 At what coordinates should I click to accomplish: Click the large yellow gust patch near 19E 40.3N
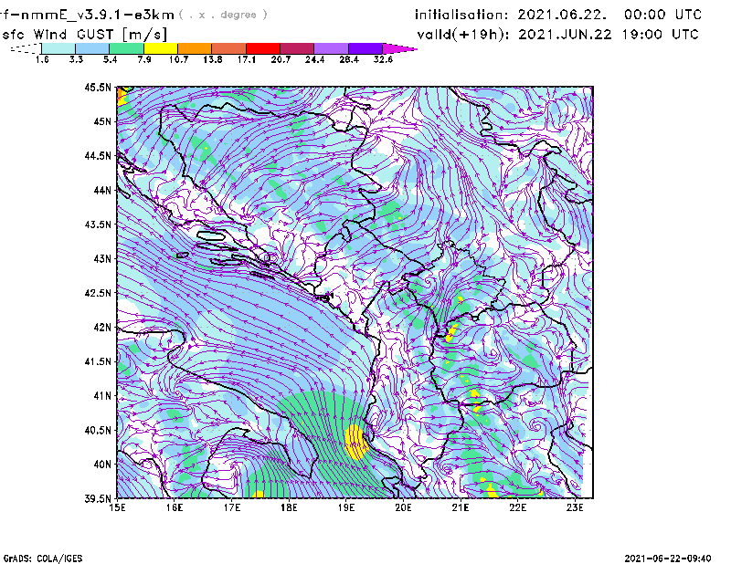(x=356, y=442)
